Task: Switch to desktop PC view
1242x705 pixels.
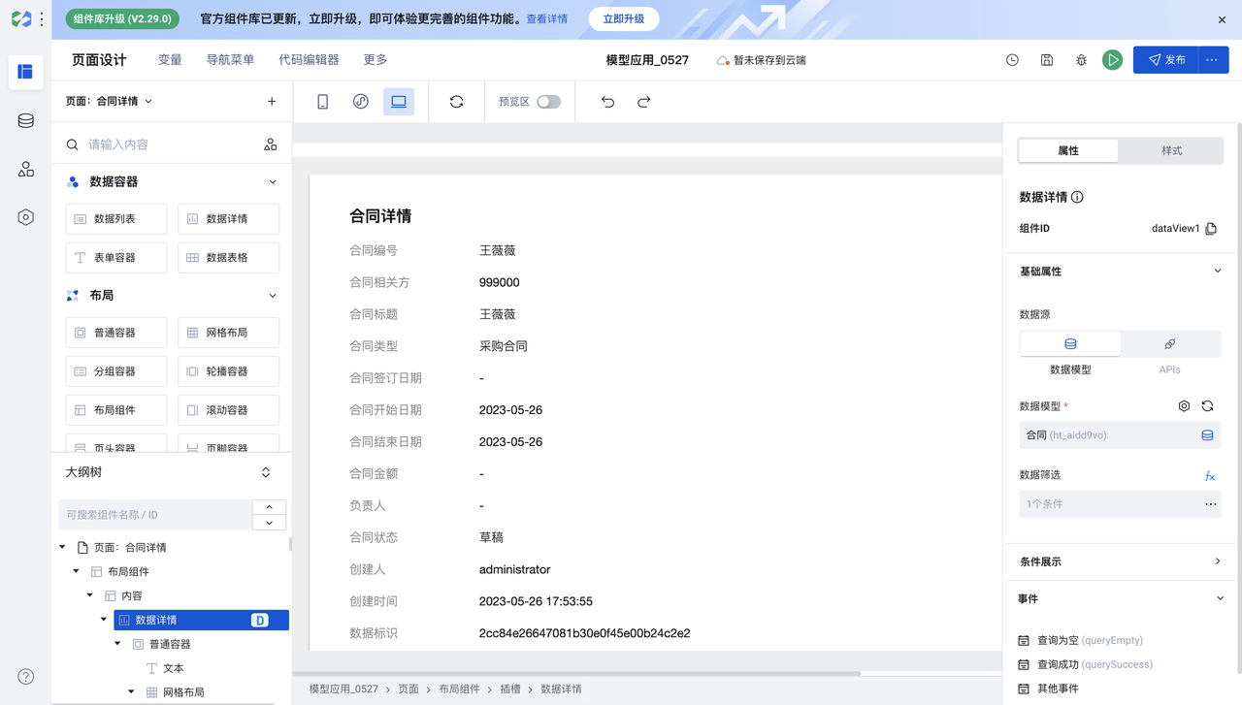Action: point(399,102)
